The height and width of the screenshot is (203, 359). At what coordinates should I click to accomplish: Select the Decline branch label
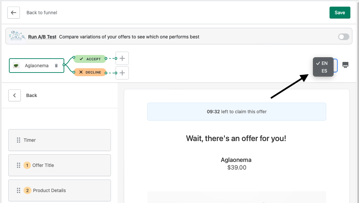(x=90, y=72)
